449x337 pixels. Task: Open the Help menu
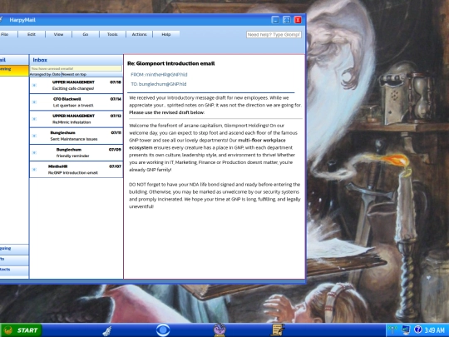point(166,34)
